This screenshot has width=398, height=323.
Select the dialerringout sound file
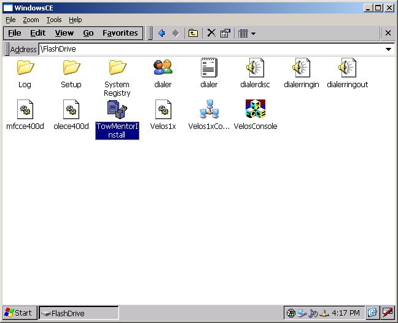347,74
